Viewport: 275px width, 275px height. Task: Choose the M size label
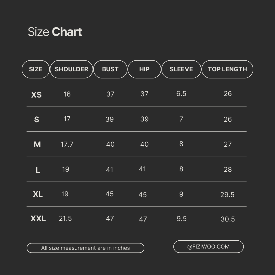point(37,145)
